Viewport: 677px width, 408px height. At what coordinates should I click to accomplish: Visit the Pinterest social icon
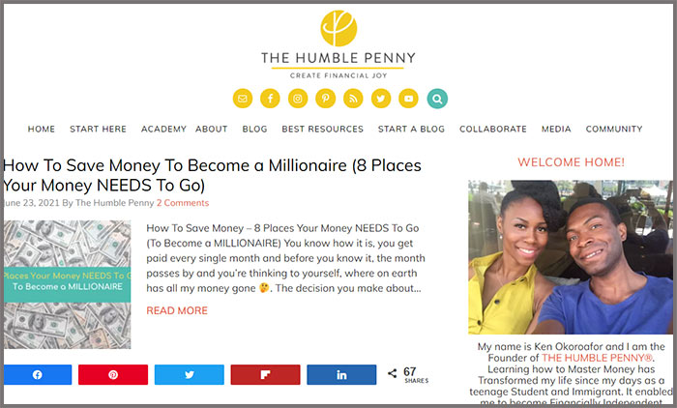point(326,99)
